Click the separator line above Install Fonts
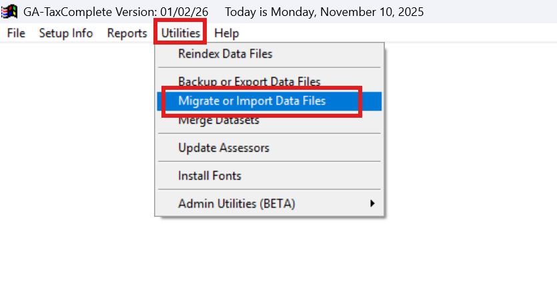The width and height of the screenshot is (557, 284). tap(269, 162)
